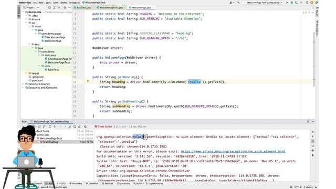Open the user account icon in toolbar
Screen dimensions: 336x189
232,3
